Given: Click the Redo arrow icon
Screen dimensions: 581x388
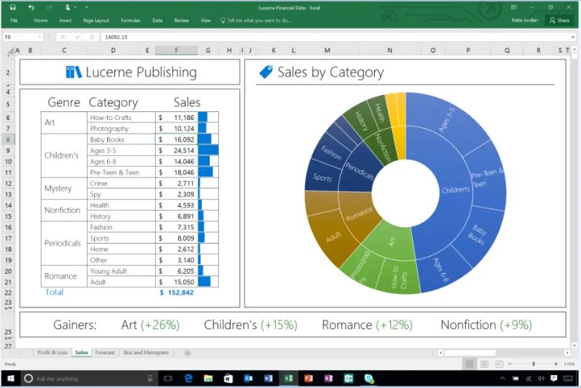Looking at the screenshot, I should (50, 7).
